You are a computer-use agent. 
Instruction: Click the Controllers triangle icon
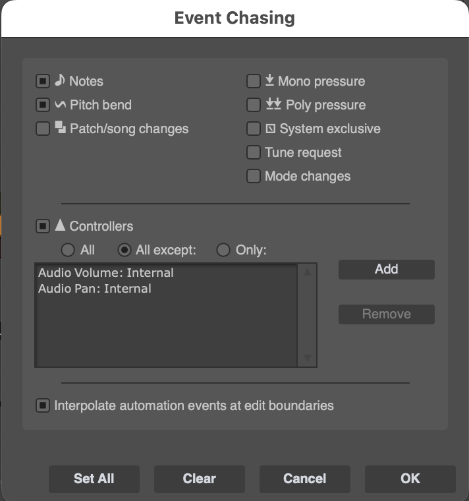tap(60, 225)
